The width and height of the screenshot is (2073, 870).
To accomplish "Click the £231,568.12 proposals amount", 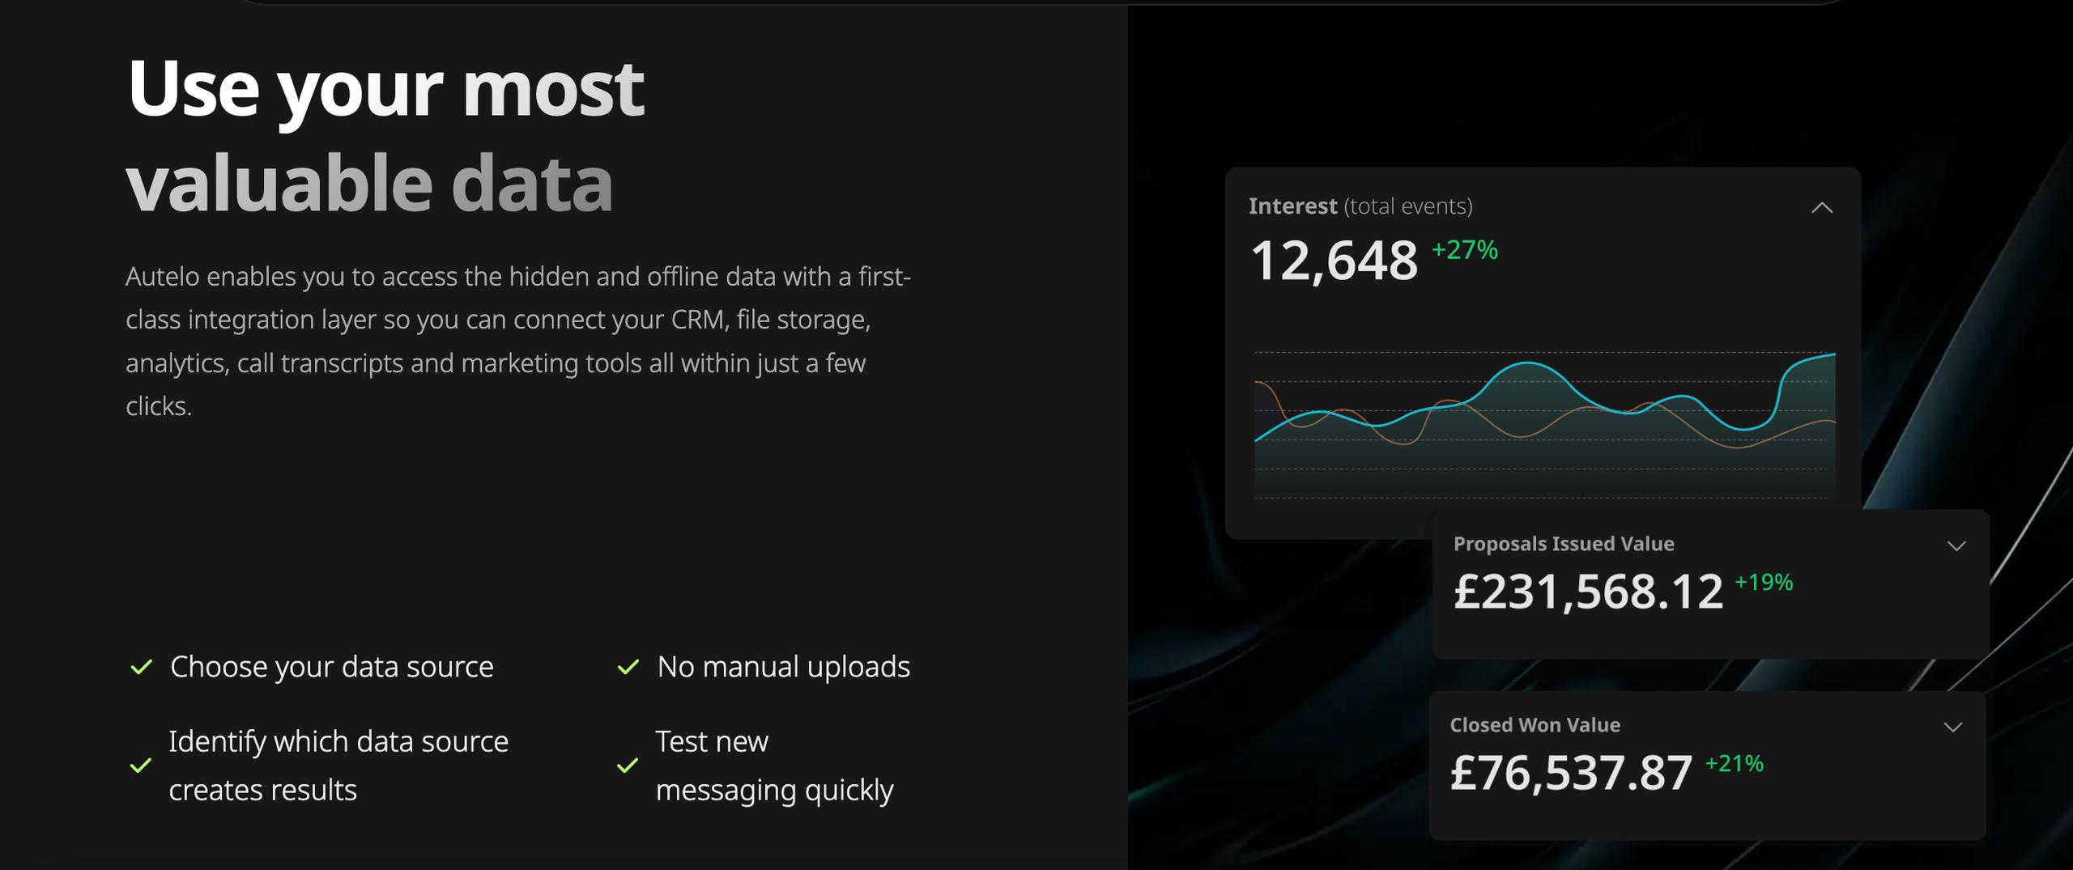I will point(1587,592).
